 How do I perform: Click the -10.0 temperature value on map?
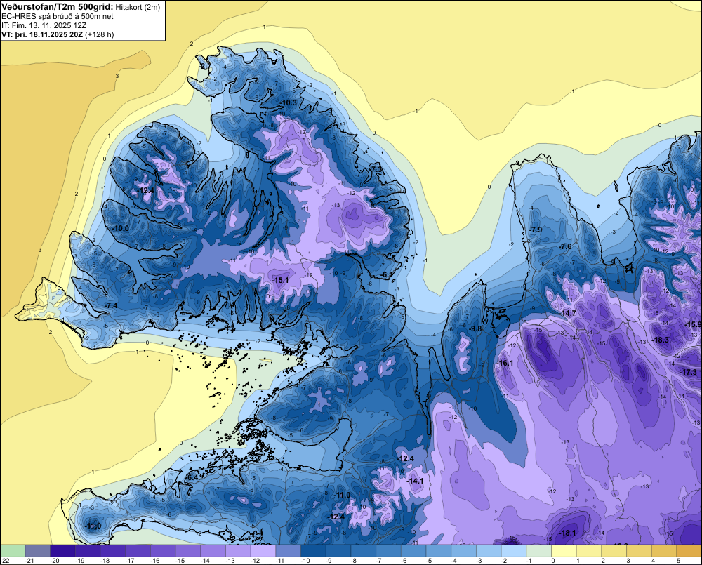[121, 228]
